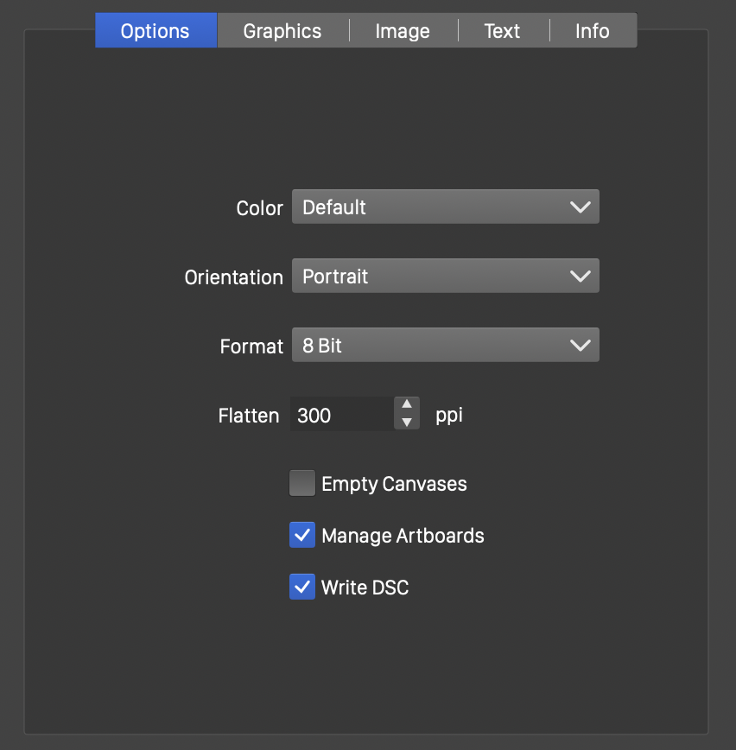
Task: Click the Color field label
Action: tap(259, 208)
